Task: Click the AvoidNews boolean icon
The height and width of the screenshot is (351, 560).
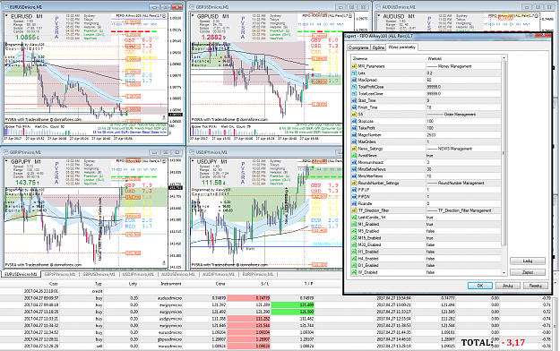Action: (x=354, y=156)
